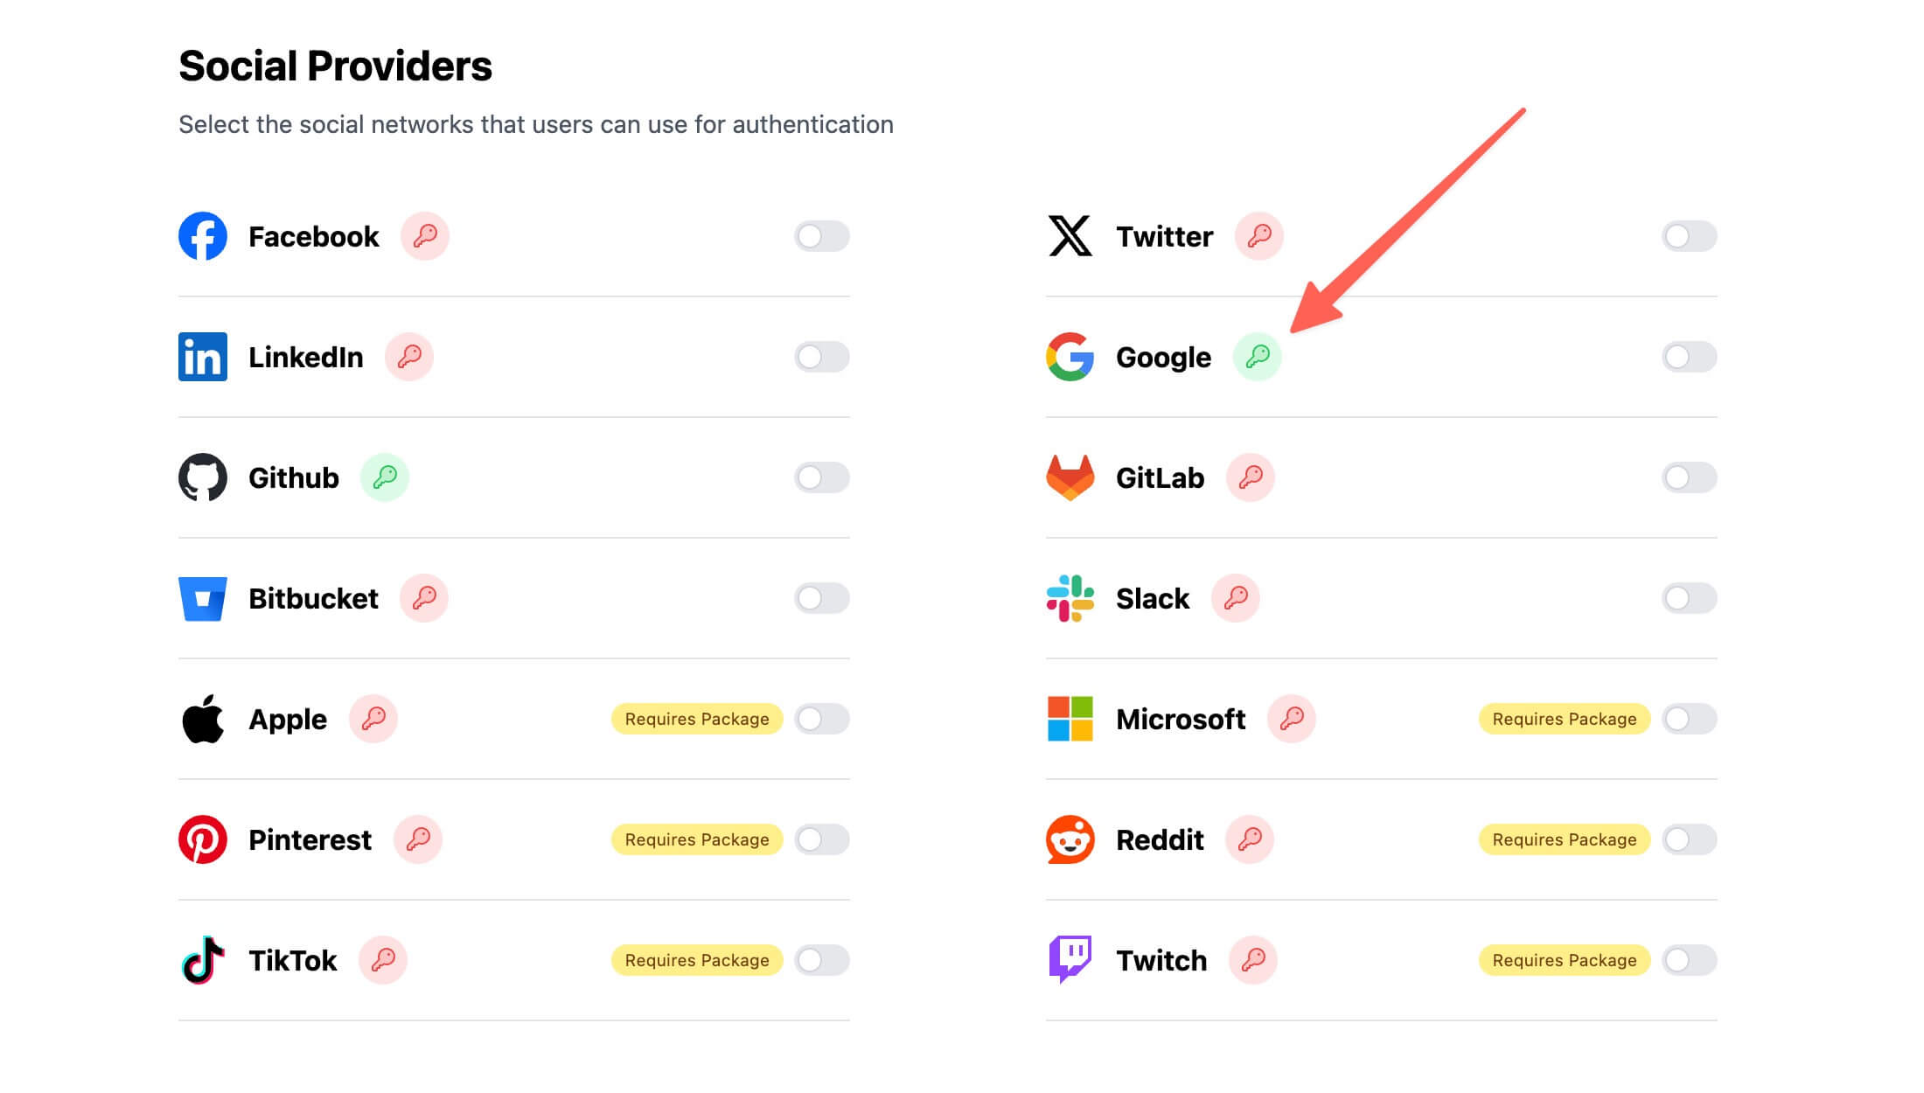Viewport: 1924px width, 1093px height.
Task: Open the Bitbucket key icon
Action: pyautogui.click(x=424, y=598)
